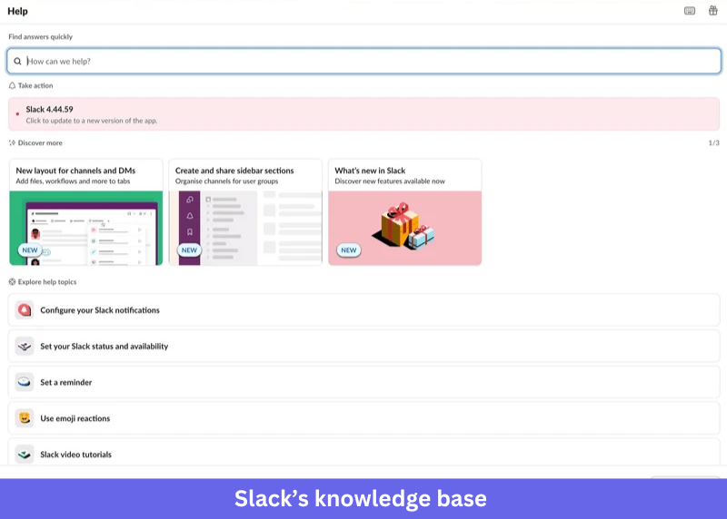This screenshot has width=727, height=519.
Task: Open 'New layout for channels and DMs' card
Action: 86,212
